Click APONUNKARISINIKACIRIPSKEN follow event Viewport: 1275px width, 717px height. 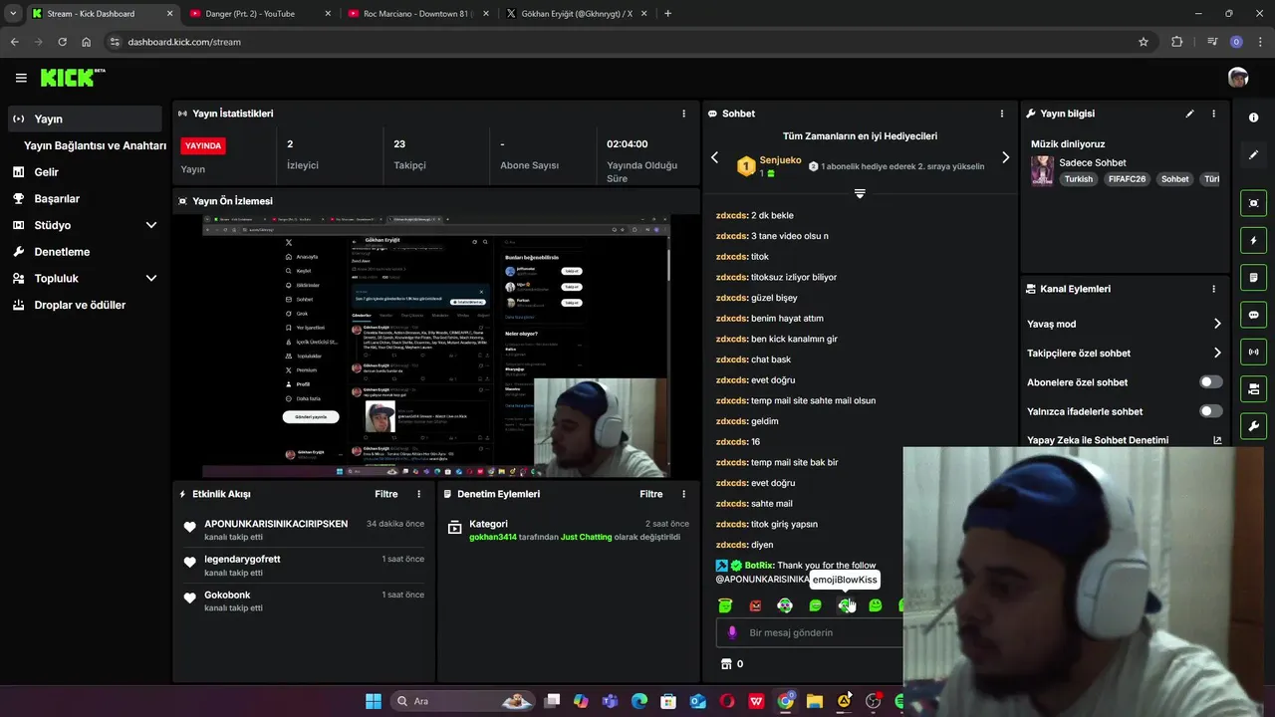[x=276, y=524]
